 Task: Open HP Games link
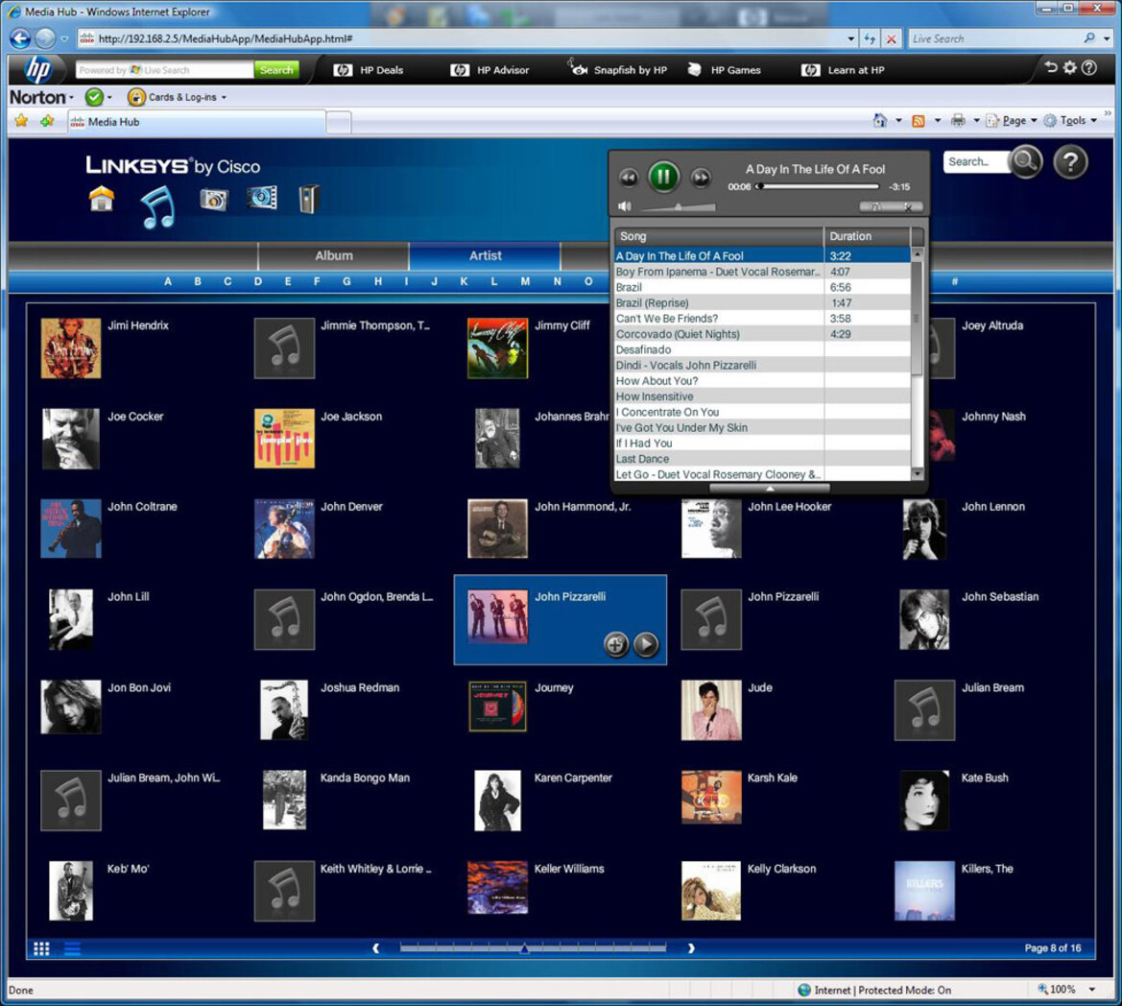click(x=724, y=69)
